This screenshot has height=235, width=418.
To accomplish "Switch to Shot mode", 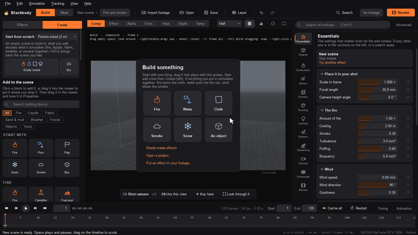I will click(x=64, y=12).
